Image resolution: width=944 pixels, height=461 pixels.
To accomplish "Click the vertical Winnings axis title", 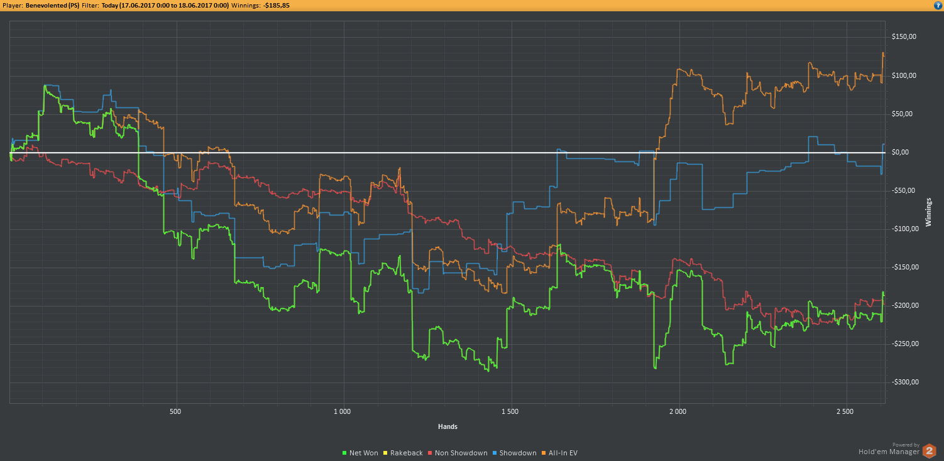I will [x=930, y=212].
